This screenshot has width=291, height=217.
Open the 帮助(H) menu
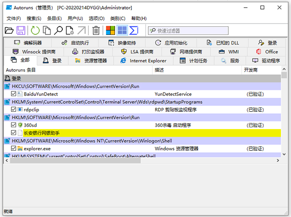tap(139, 19)
